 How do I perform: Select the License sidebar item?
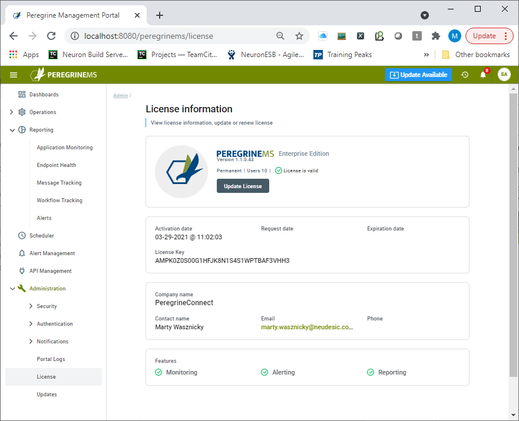point(54,377)
